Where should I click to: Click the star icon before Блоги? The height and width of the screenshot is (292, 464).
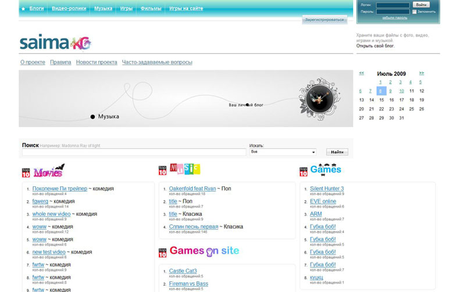23,9
